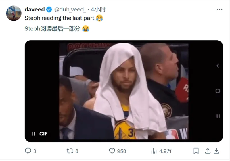The width and height of the screenshot is (230, 161).
Task: Open daveed's profile avatar
Action: click(14, 13)
